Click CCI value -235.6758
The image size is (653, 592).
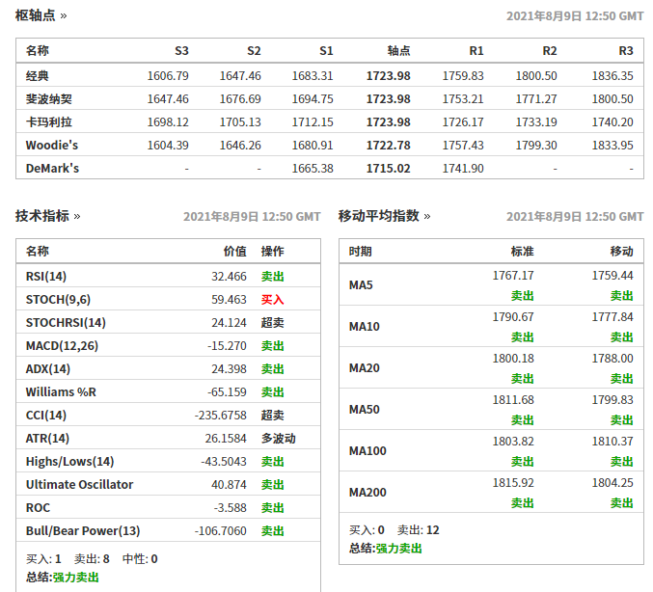click(221, 415)
